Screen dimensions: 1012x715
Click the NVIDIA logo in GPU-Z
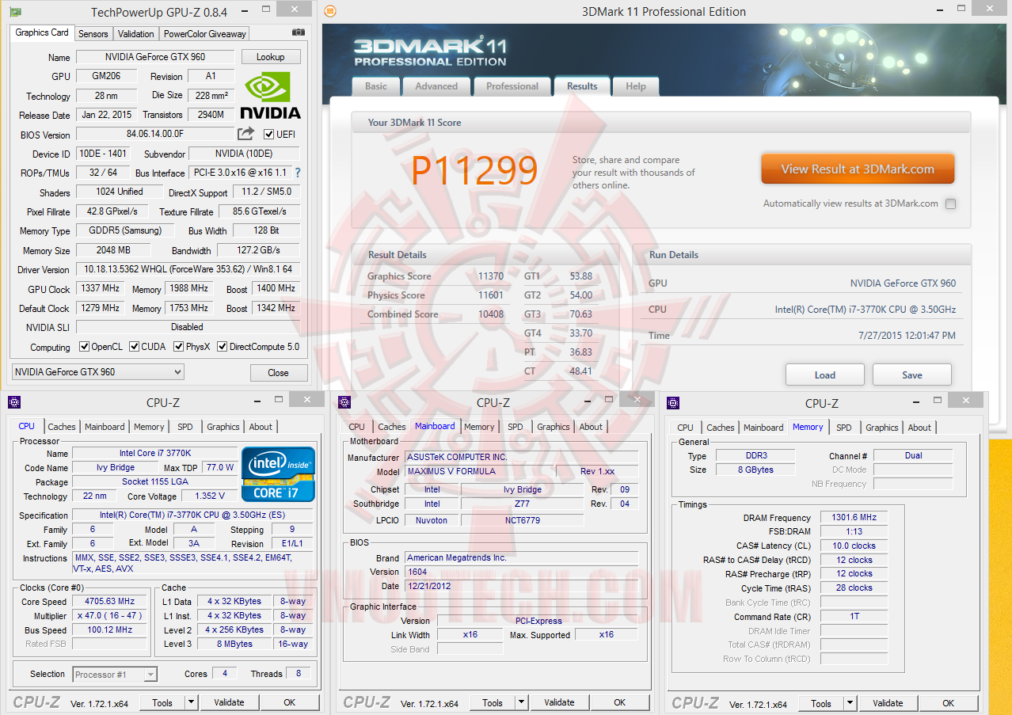(x=270, y=94)
